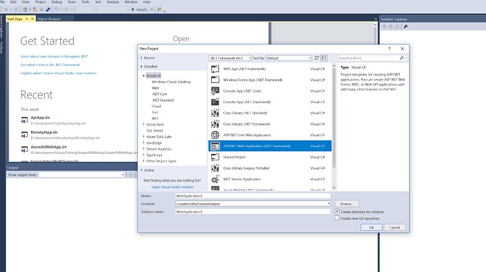
Task: Enable Create new Git repository checkbox
Action: tap(337, 218)
